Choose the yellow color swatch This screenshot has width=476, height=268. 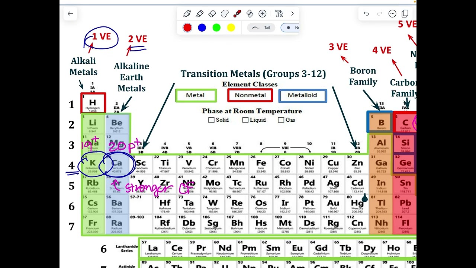tap(231, 28)
